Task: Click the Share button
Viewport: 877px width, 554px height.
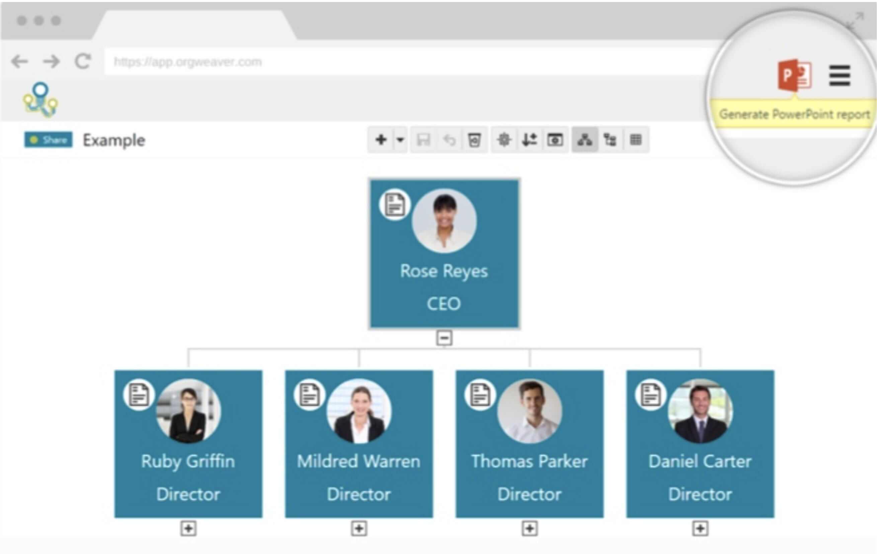Action: pos(49,140)
